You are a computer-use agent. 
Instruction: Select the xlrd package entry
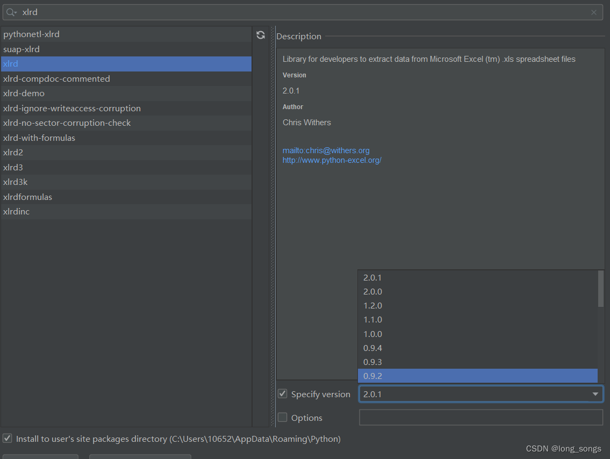[x=11, y=64]
